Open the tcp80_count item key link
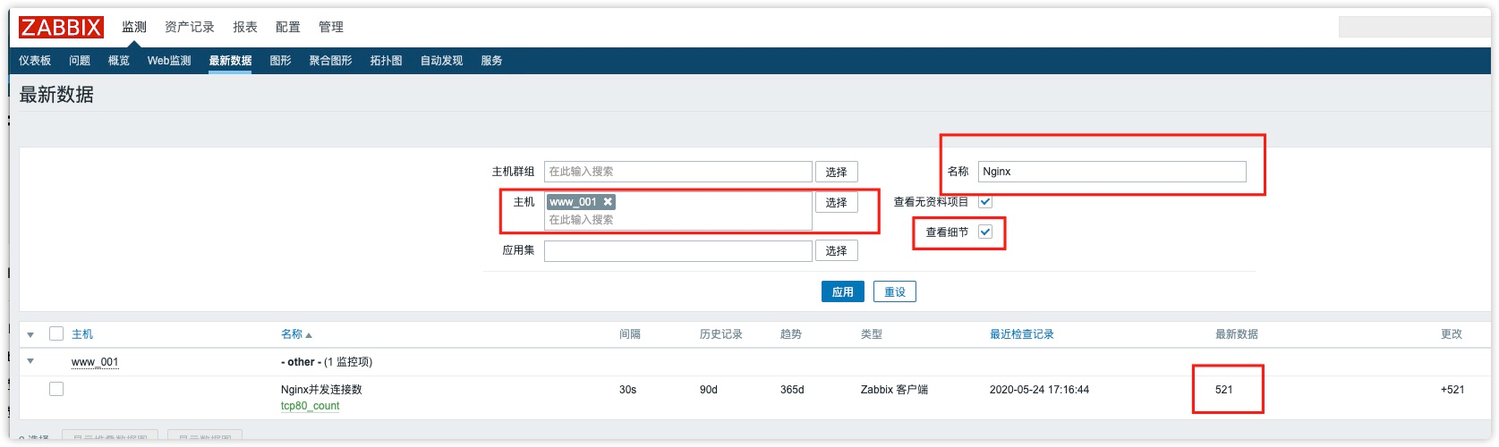Screen dimensions: 1499x447 pos(310,406)
